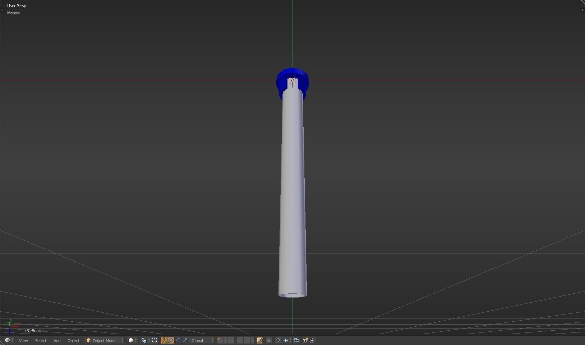Image resolution: width=585 pixels, height=345 pixels.
Task: Open the Global transform orientation dropdown
Action: [x=202, y=340]
